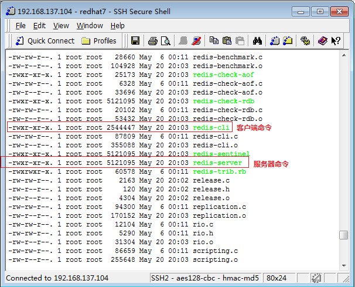Click the greyed-out Paste Selection icon
This screenshot has width=355, height=287.
(240, 41)
